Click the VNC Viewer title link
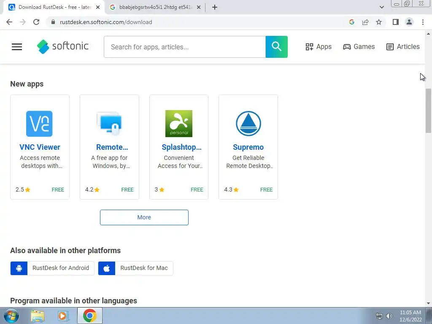The height and width of the screenshot is (324, 432). pyautogui.click(x=40, y=147)
